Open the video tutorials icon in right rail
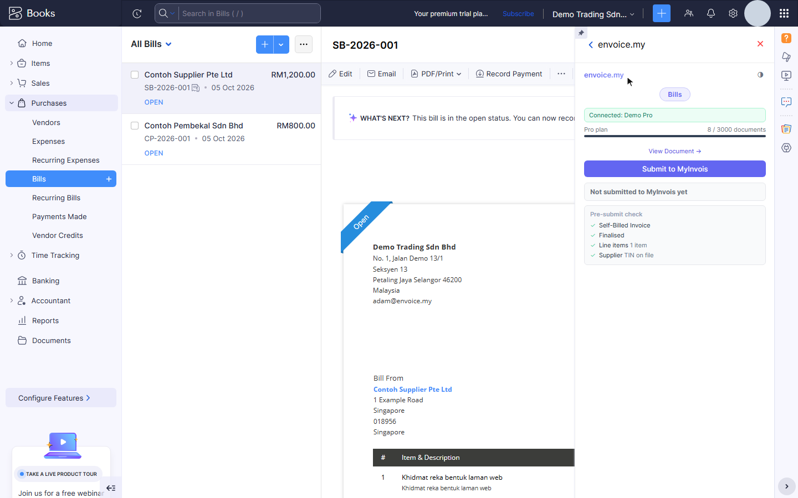Screen dimensions: 798x498 786,76
